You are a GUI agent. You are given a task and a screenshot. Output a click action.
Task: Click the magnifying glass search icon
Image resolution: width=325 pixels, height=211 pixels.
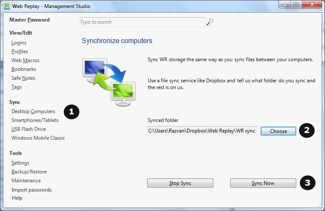coord(210,22)
